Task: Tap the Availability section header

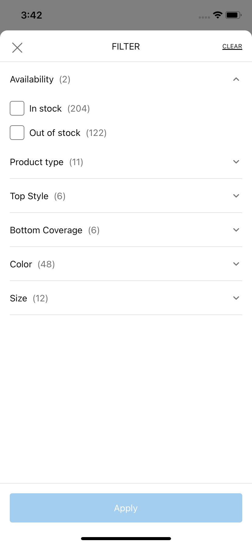Action: (x=126, y=79)
